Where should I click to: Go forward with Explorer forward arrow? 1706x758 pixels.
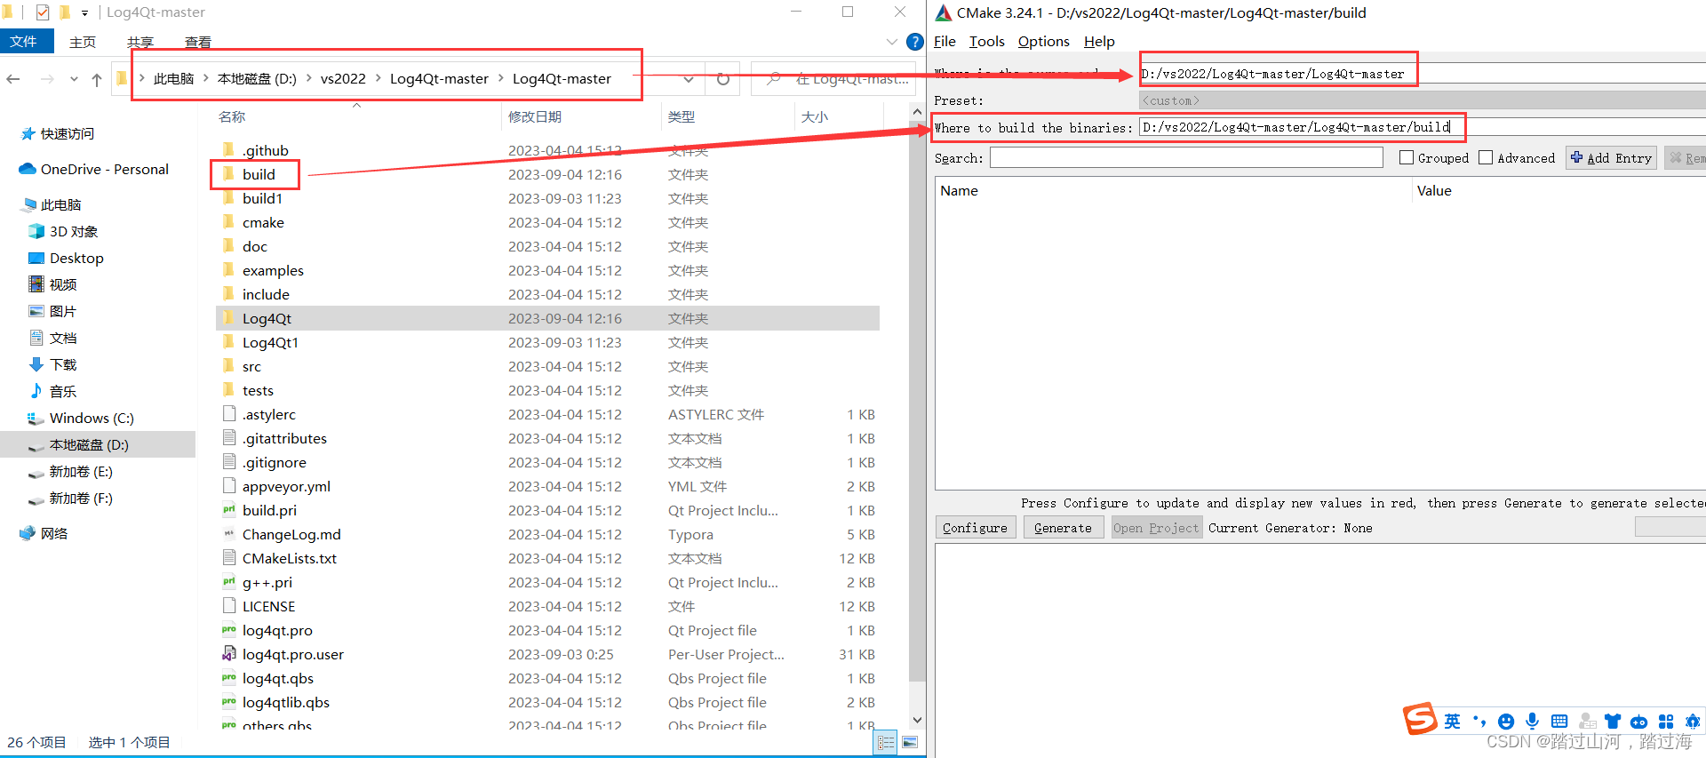tap(47, 79)
